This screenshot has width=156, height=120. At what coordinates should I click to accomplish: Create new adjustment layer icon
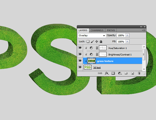click(120, 73)
